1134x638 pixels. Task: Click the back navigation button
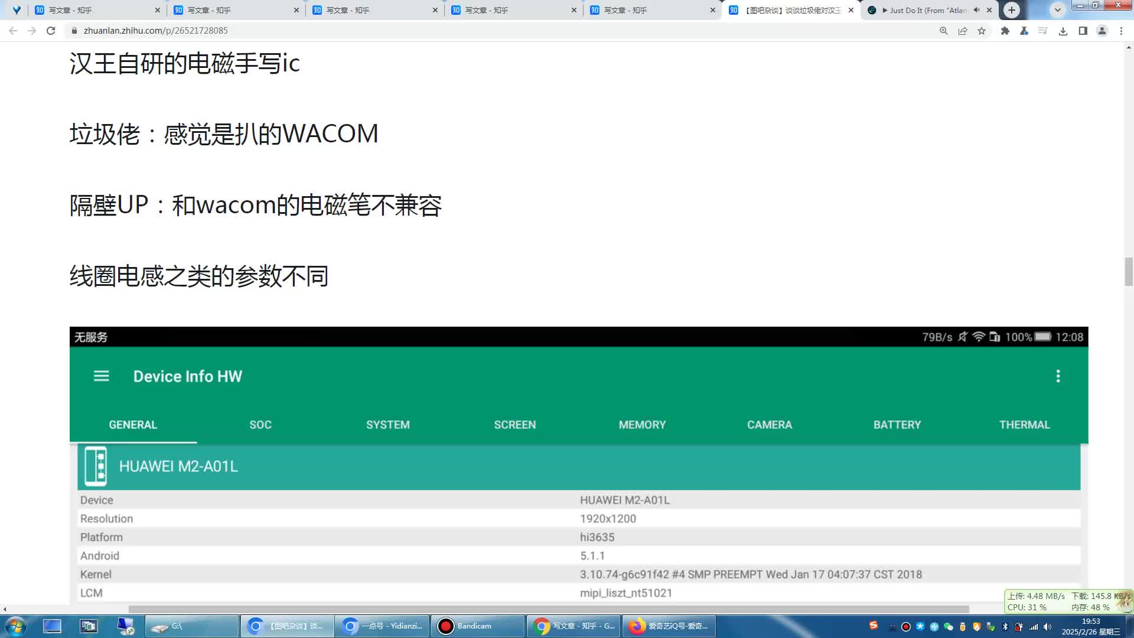click(x=12, y=31)
